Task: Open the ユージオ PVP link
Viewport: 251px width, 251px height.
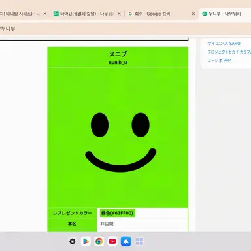Action: (x=219, y=61)
